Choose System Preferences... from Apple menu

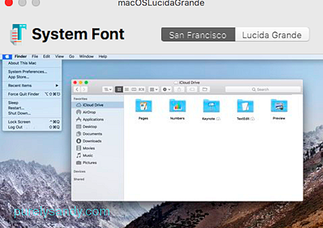32,71
